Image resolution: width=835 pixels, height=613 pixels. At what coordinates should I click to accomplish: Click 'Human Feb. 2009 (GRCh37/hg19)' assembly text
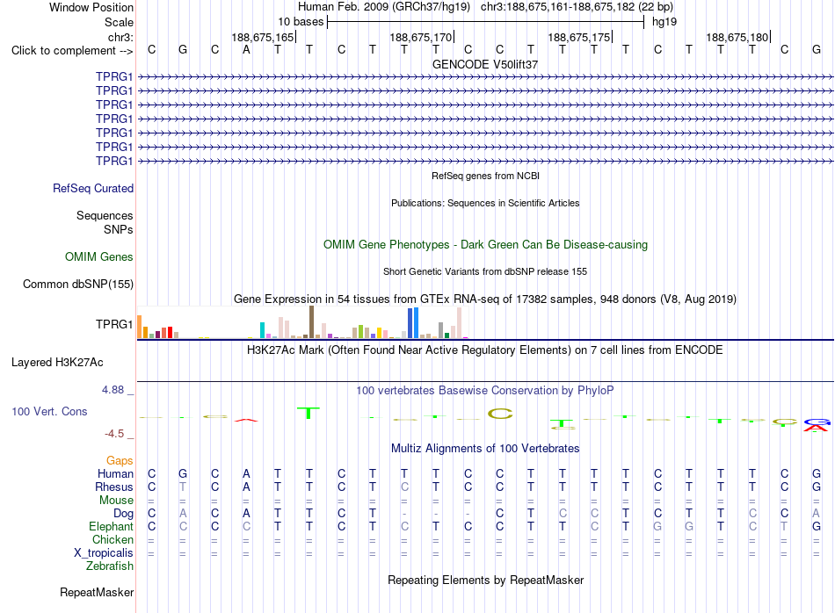click(x=384, y=7)
